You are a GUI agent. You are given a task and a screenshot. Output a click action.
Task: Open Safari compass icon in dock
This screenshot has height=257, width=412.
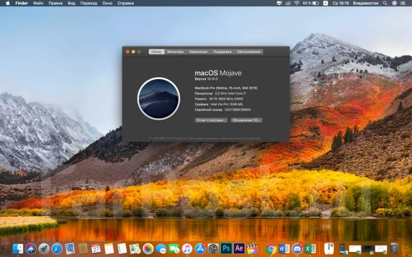[x=57, y=249]
